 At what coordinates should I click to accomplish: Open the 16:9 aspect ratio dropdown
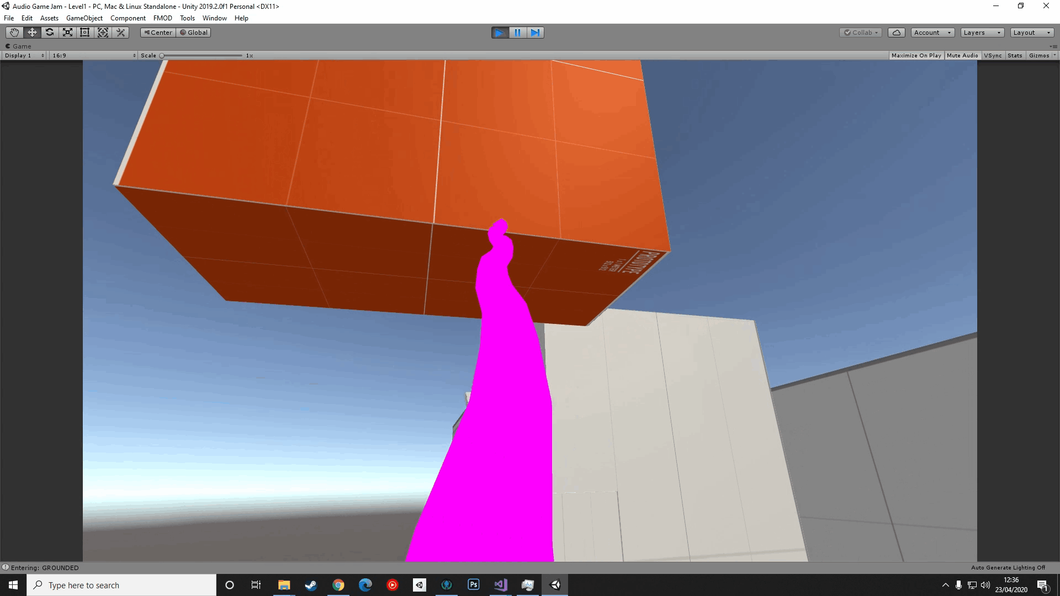94,56
